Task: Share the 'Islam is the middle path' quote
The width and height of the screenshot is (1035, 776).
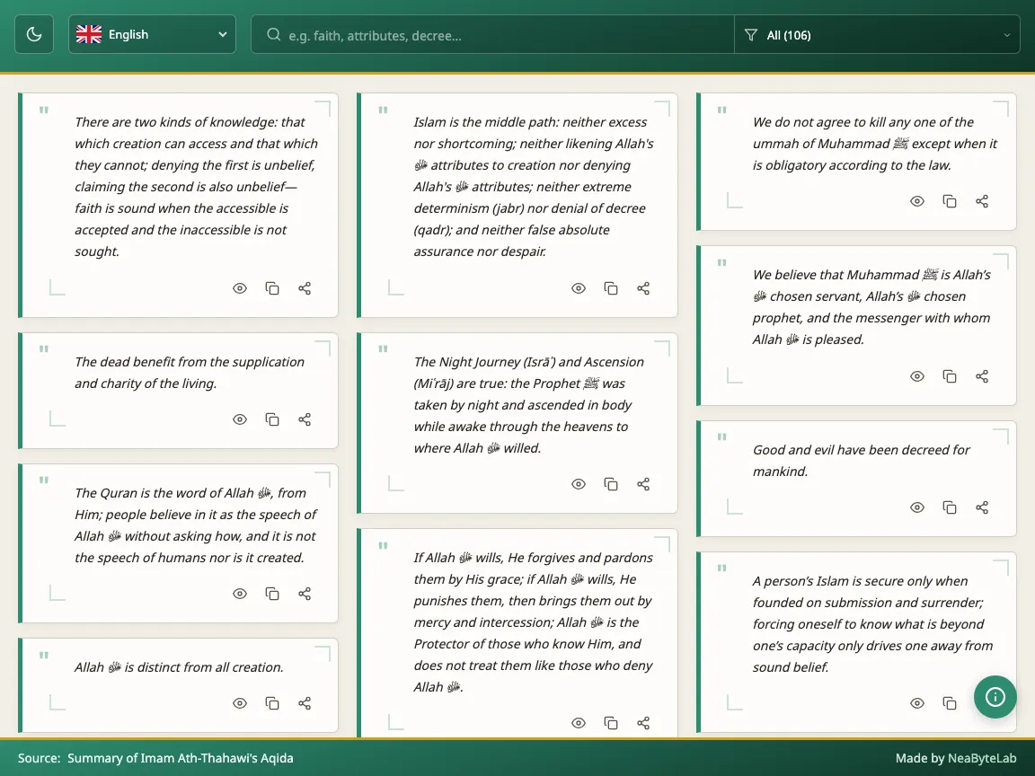Action: pos(643,288)
